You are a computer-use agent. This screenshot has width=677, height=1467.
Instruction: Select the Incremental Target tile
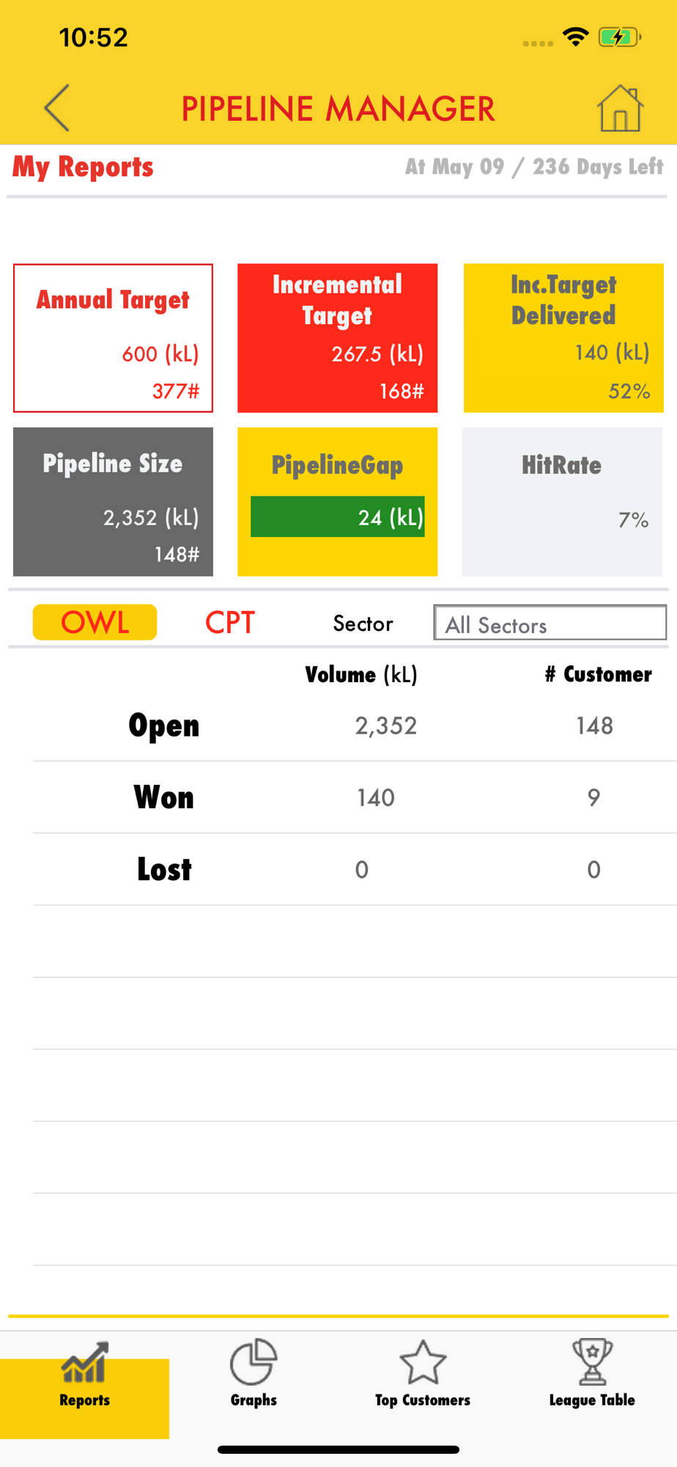click(337, 338)
